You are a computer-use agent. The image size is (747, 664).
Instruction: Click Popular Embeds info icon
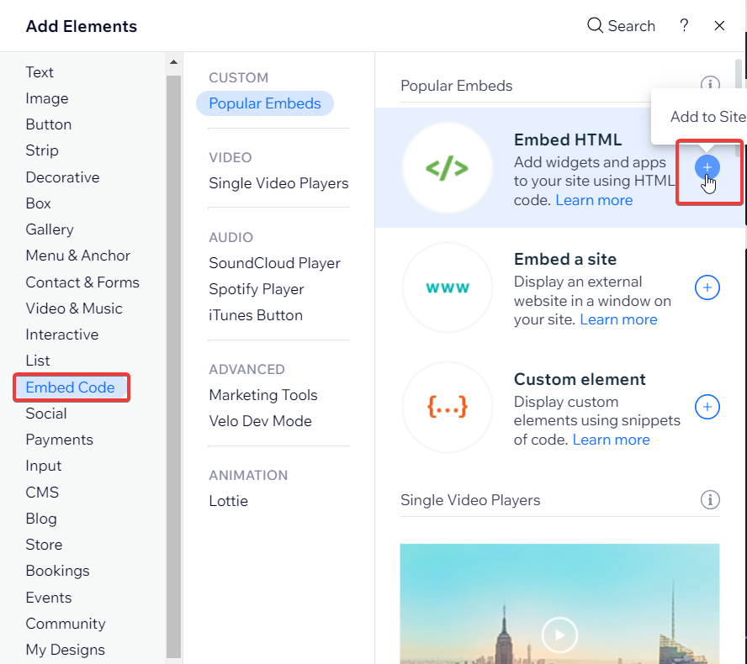(710, 85)
